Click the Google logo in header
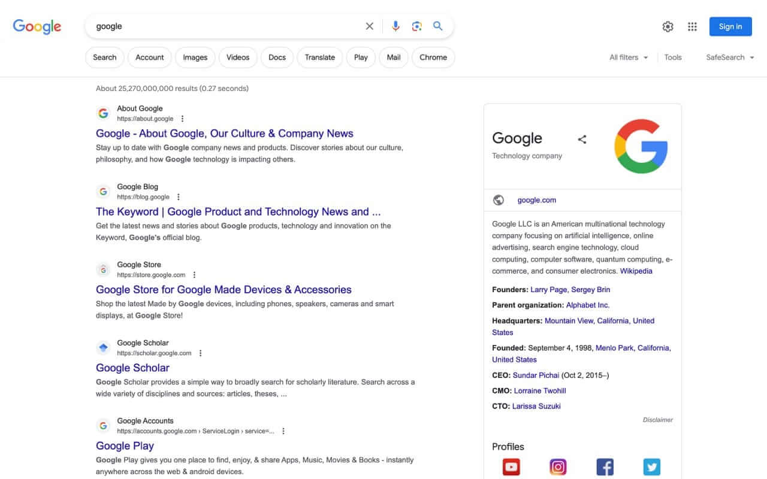767x479 pixels. (x=37, y=26)
